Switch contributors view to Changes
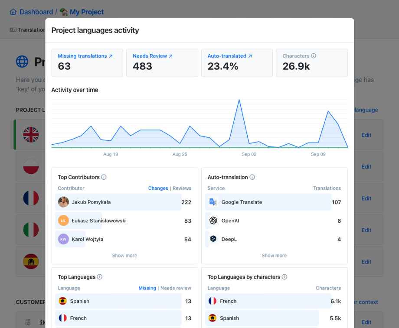This screenshot has width=399, height=328. [x=158, y=188]
